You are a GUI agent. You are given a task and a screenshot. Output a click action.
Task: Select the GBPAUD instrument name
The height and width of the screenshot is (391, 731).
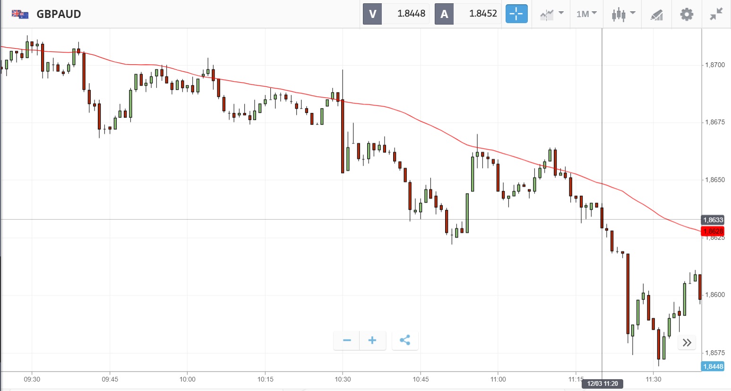coord(59,14)
